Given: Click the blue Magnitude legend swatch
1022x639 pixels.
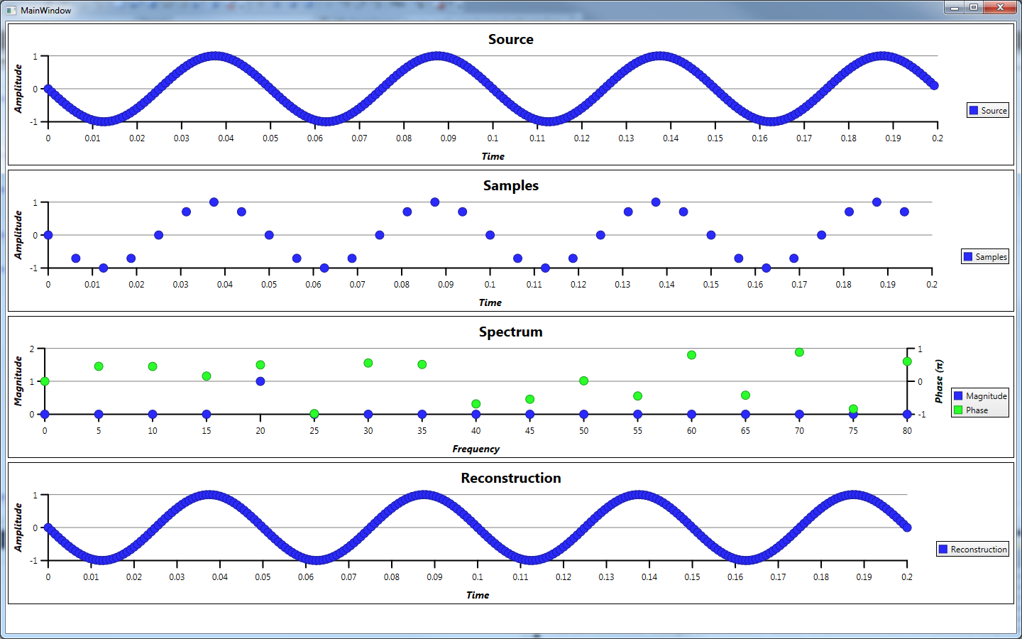Looking at the screenshot, I should click(x=958, y=396).
